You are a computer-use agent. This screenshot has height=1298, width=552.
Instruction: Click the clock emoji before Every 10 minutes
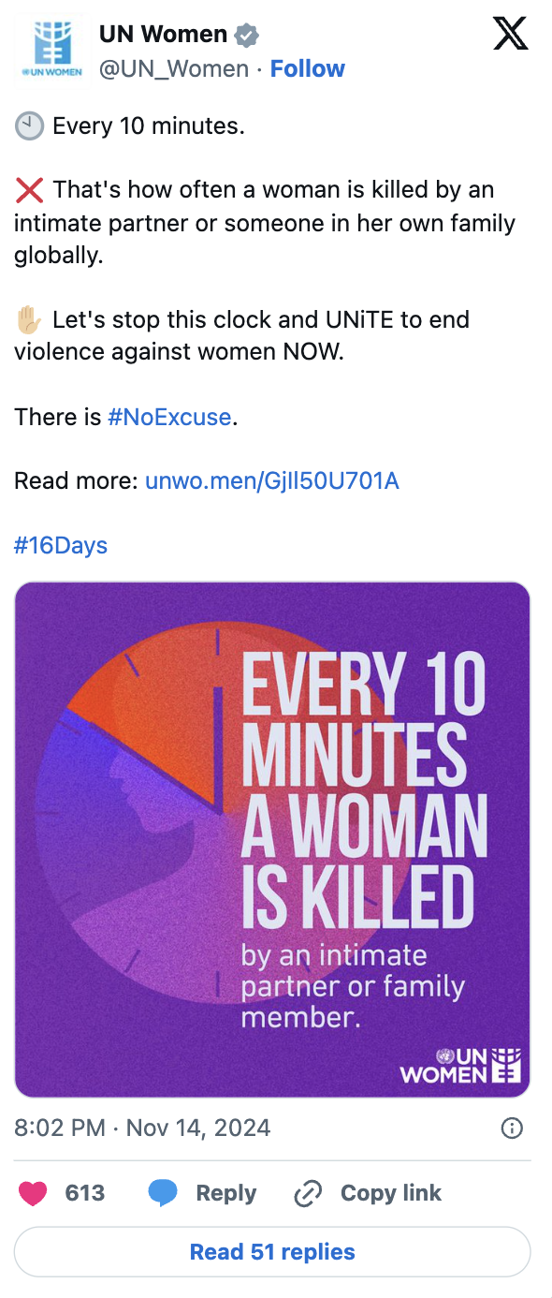(29, 125)
